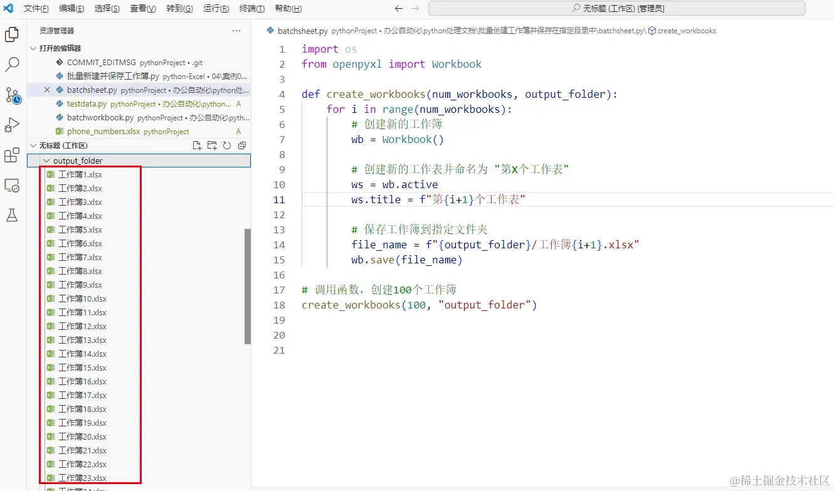Open the 终端 menu
The image size is (834, 491).
(x=251, y=8)
